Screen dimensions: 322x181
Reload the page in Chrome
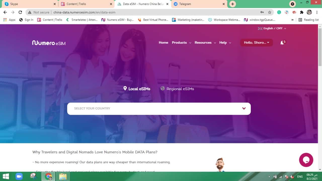point(20,12)
